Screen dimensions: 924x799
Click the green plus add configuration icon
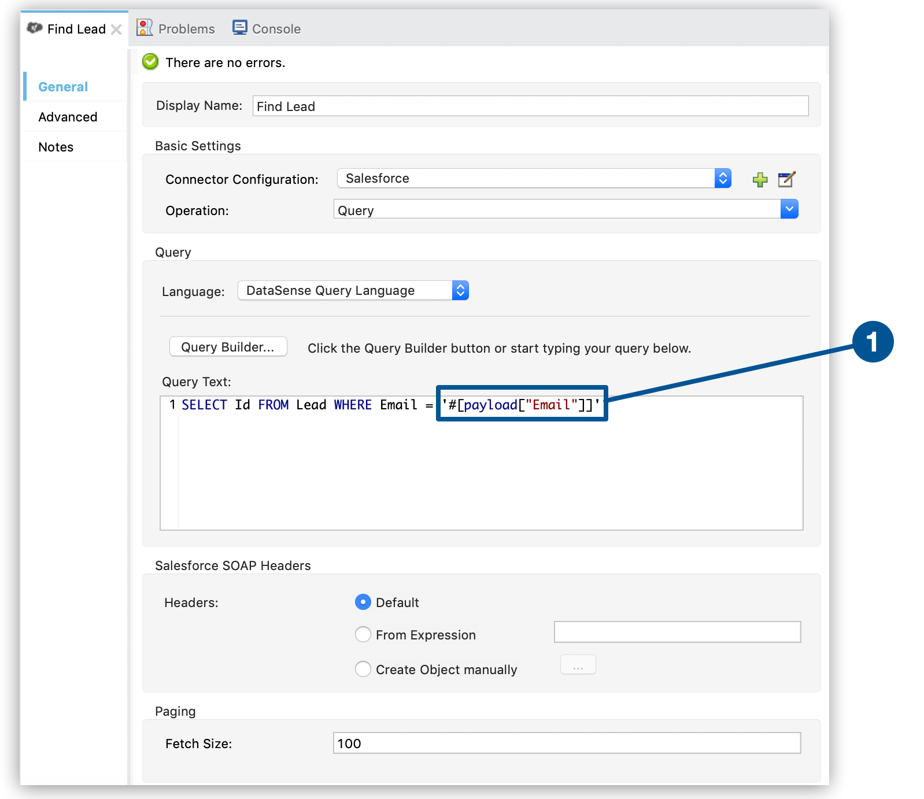(760, 180)
